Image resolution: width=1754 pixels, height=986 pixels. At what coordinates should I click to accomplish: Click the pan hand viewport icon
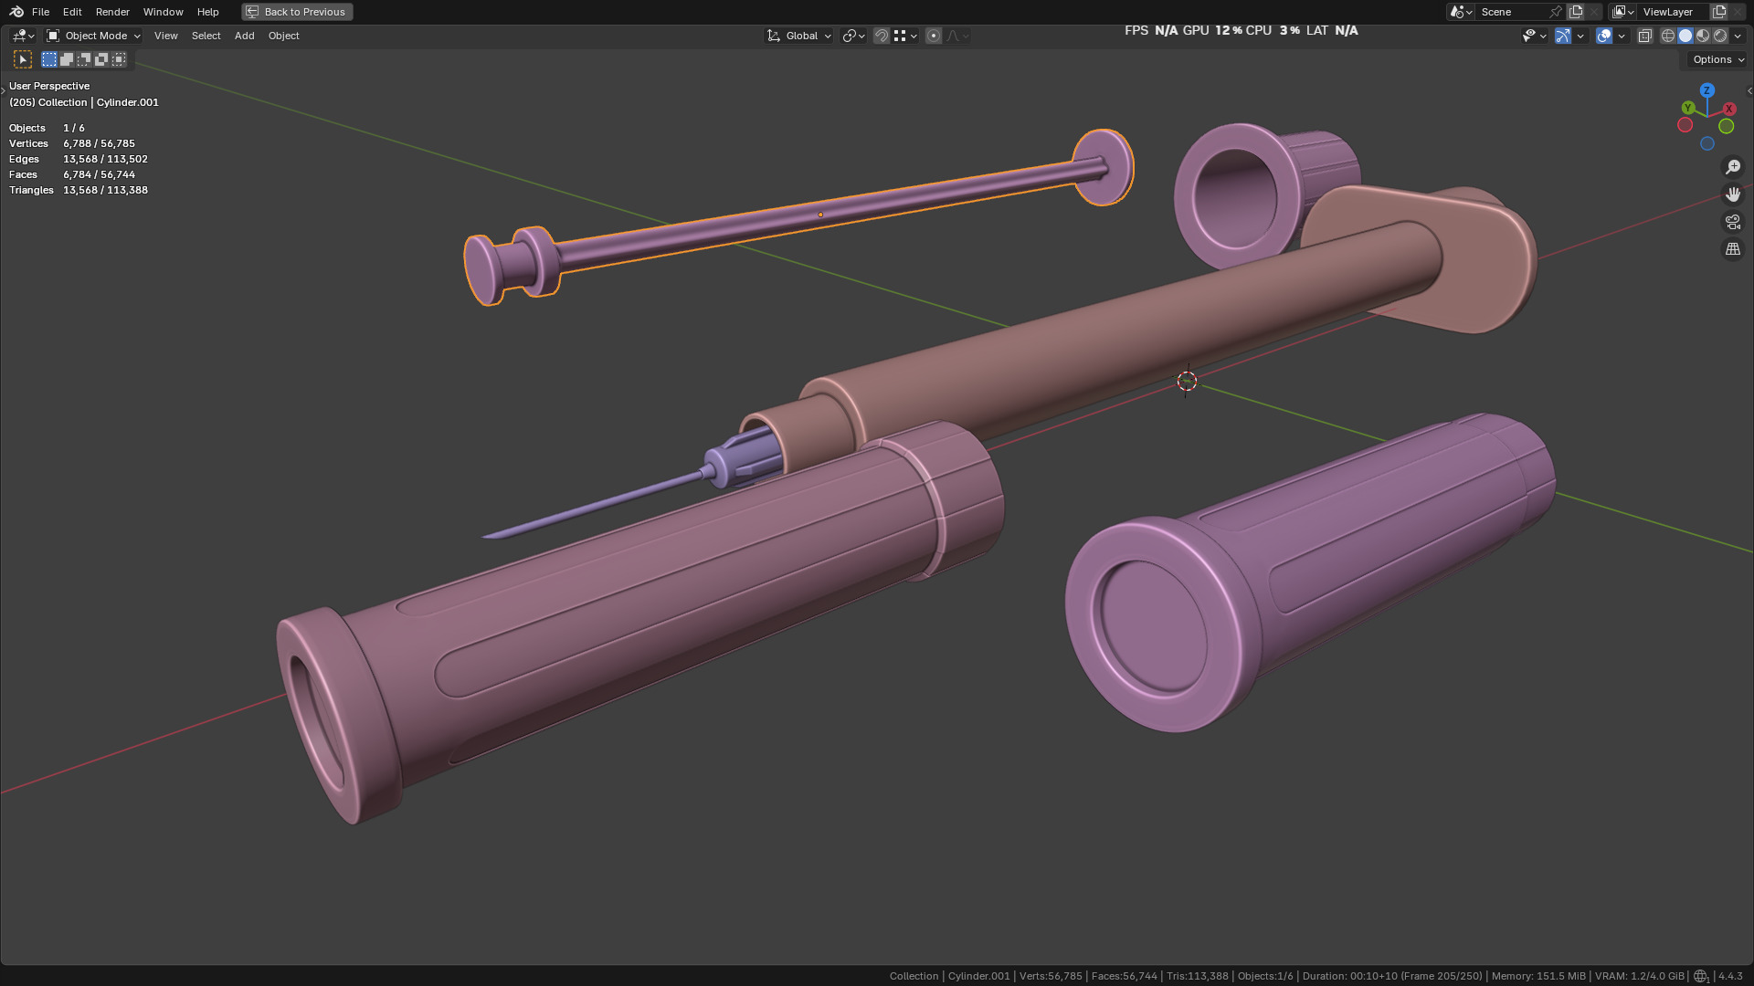[x=1733, y=194]
